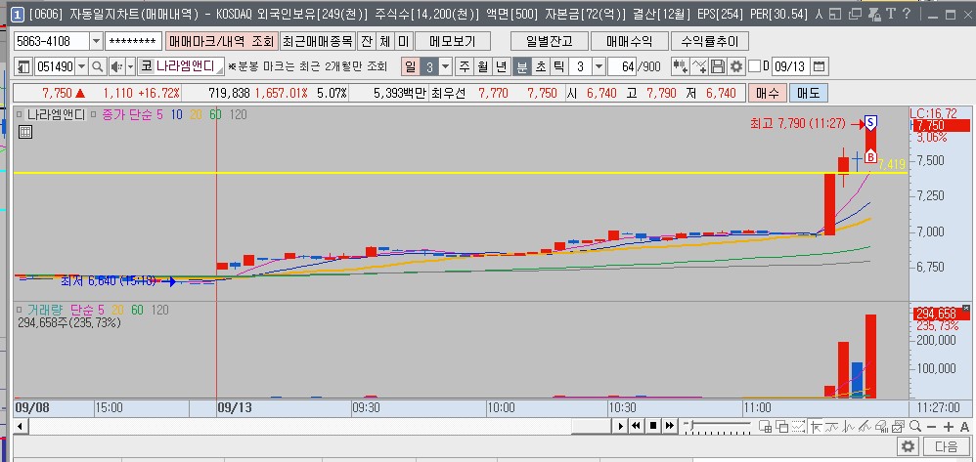Open 수익률추이 return trend

[x=710, y=42]
